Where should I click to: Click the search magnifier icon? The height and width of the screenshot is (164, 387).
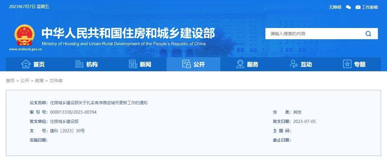pos(368,34)
